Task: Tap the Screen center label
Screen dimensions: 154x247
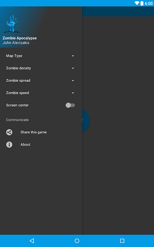Action: (x=17, y=105)
